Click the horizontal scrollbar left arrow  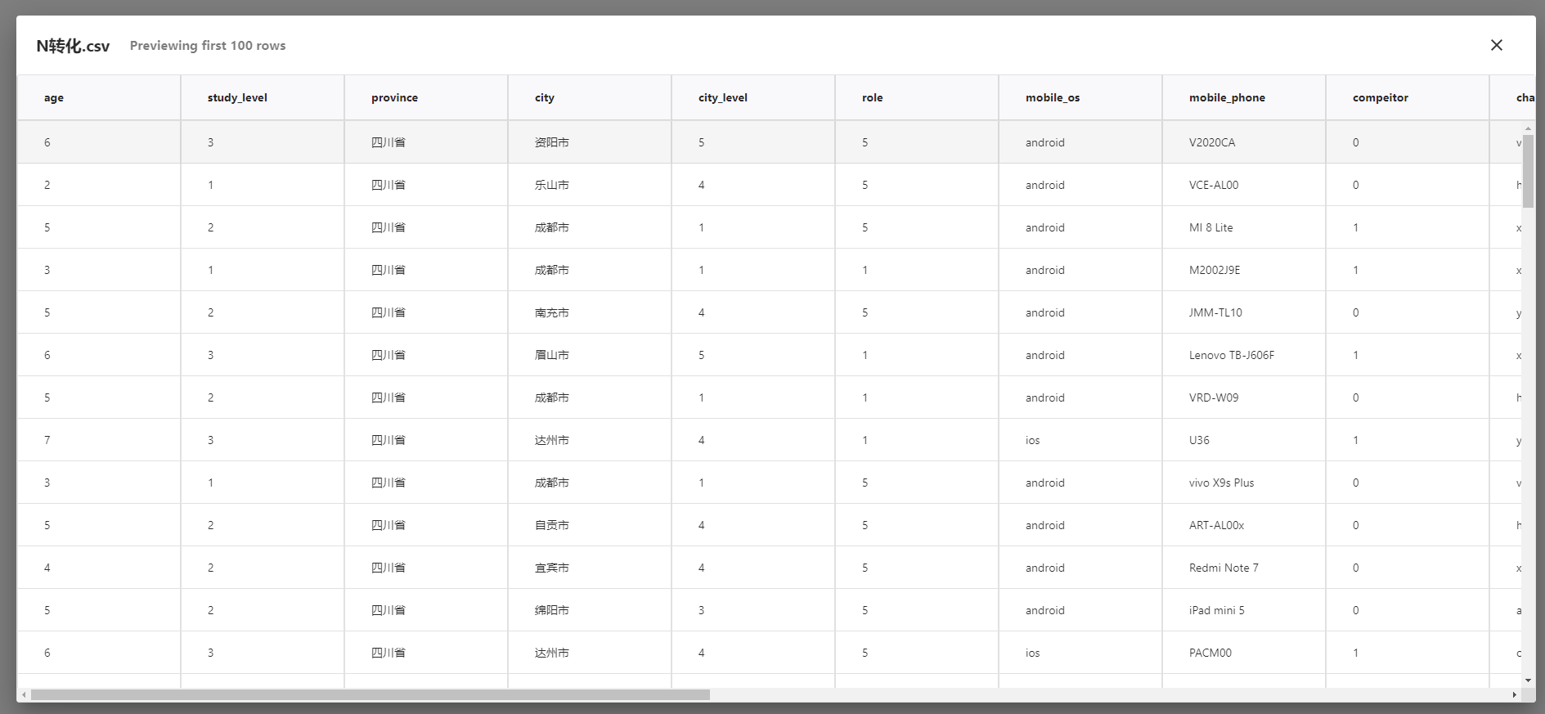[x=25, y=694]
